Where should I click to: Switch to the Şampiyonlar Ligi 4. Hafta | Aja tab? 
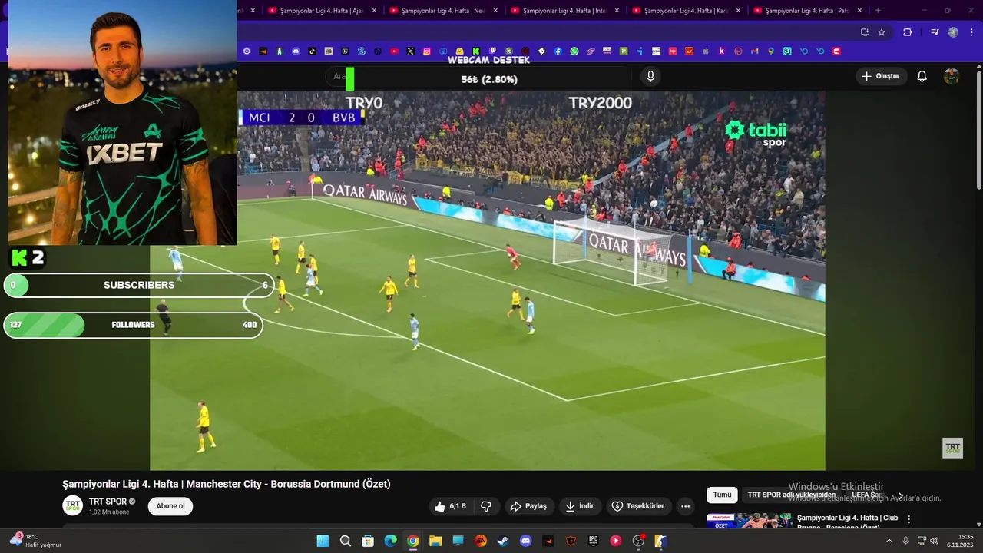coord(321,11)
